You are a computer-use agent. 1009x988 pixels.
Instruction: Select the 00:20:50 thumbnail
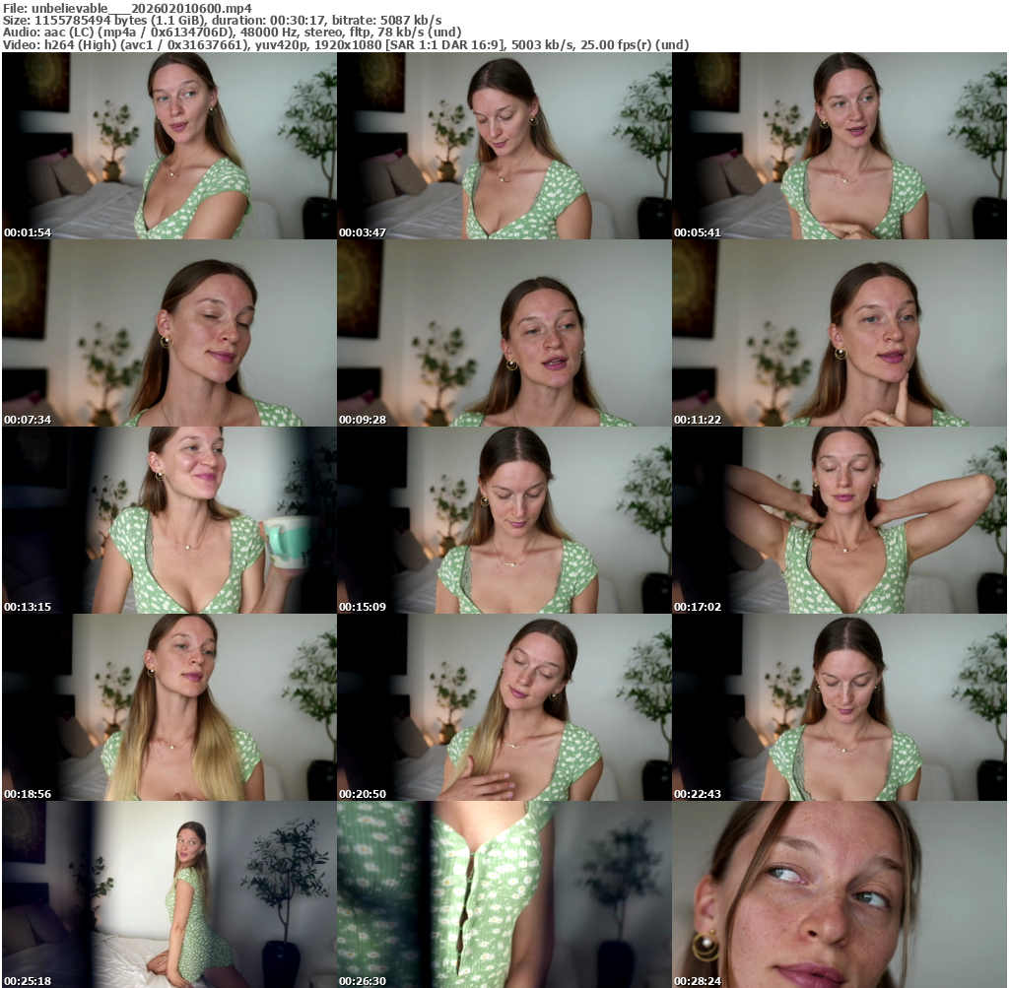(504, 707)
